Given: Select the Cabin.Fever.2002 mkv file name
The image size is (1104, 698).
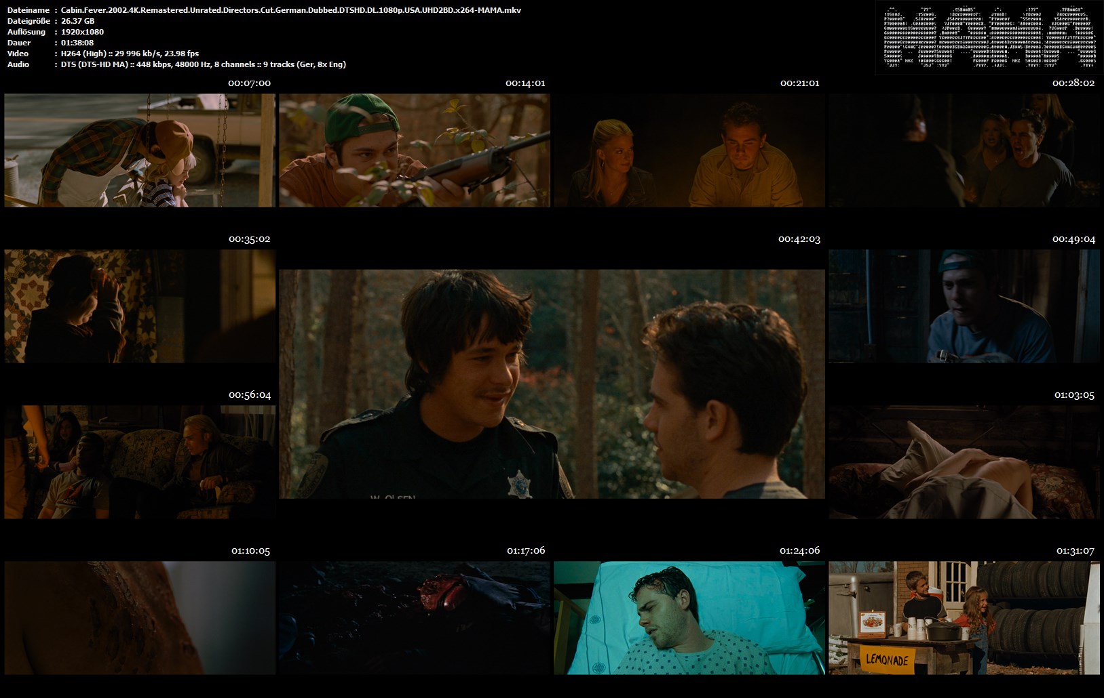Looking at the screenshot, I should pyautogui.click(x=291, y=10).
